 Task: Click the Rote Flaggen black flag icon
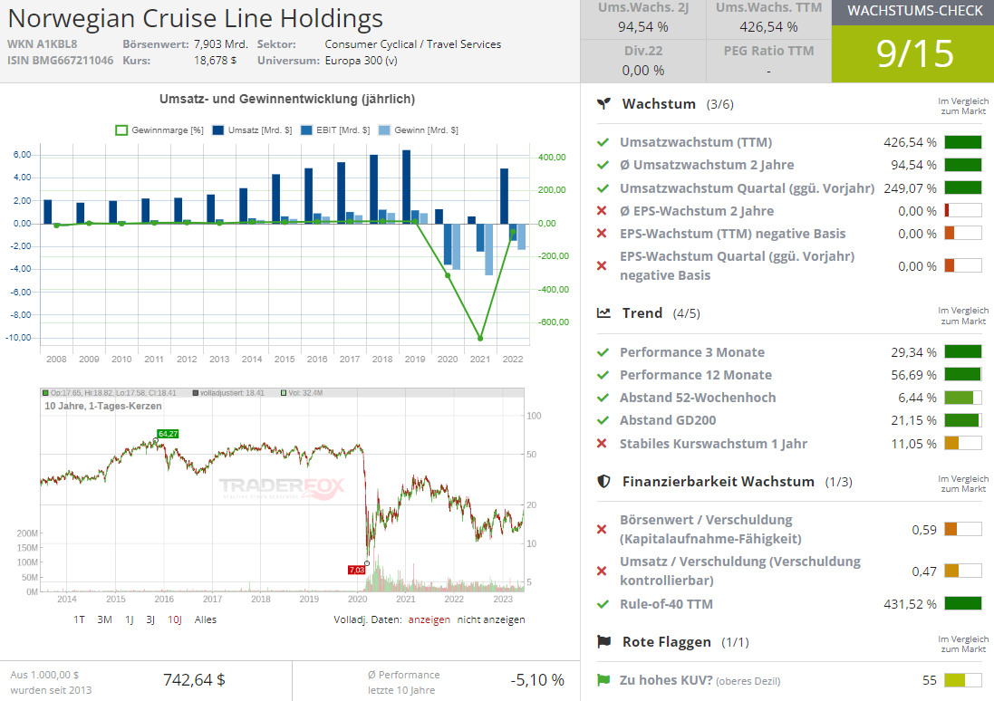pyautogui.click(x=603, y=642)
